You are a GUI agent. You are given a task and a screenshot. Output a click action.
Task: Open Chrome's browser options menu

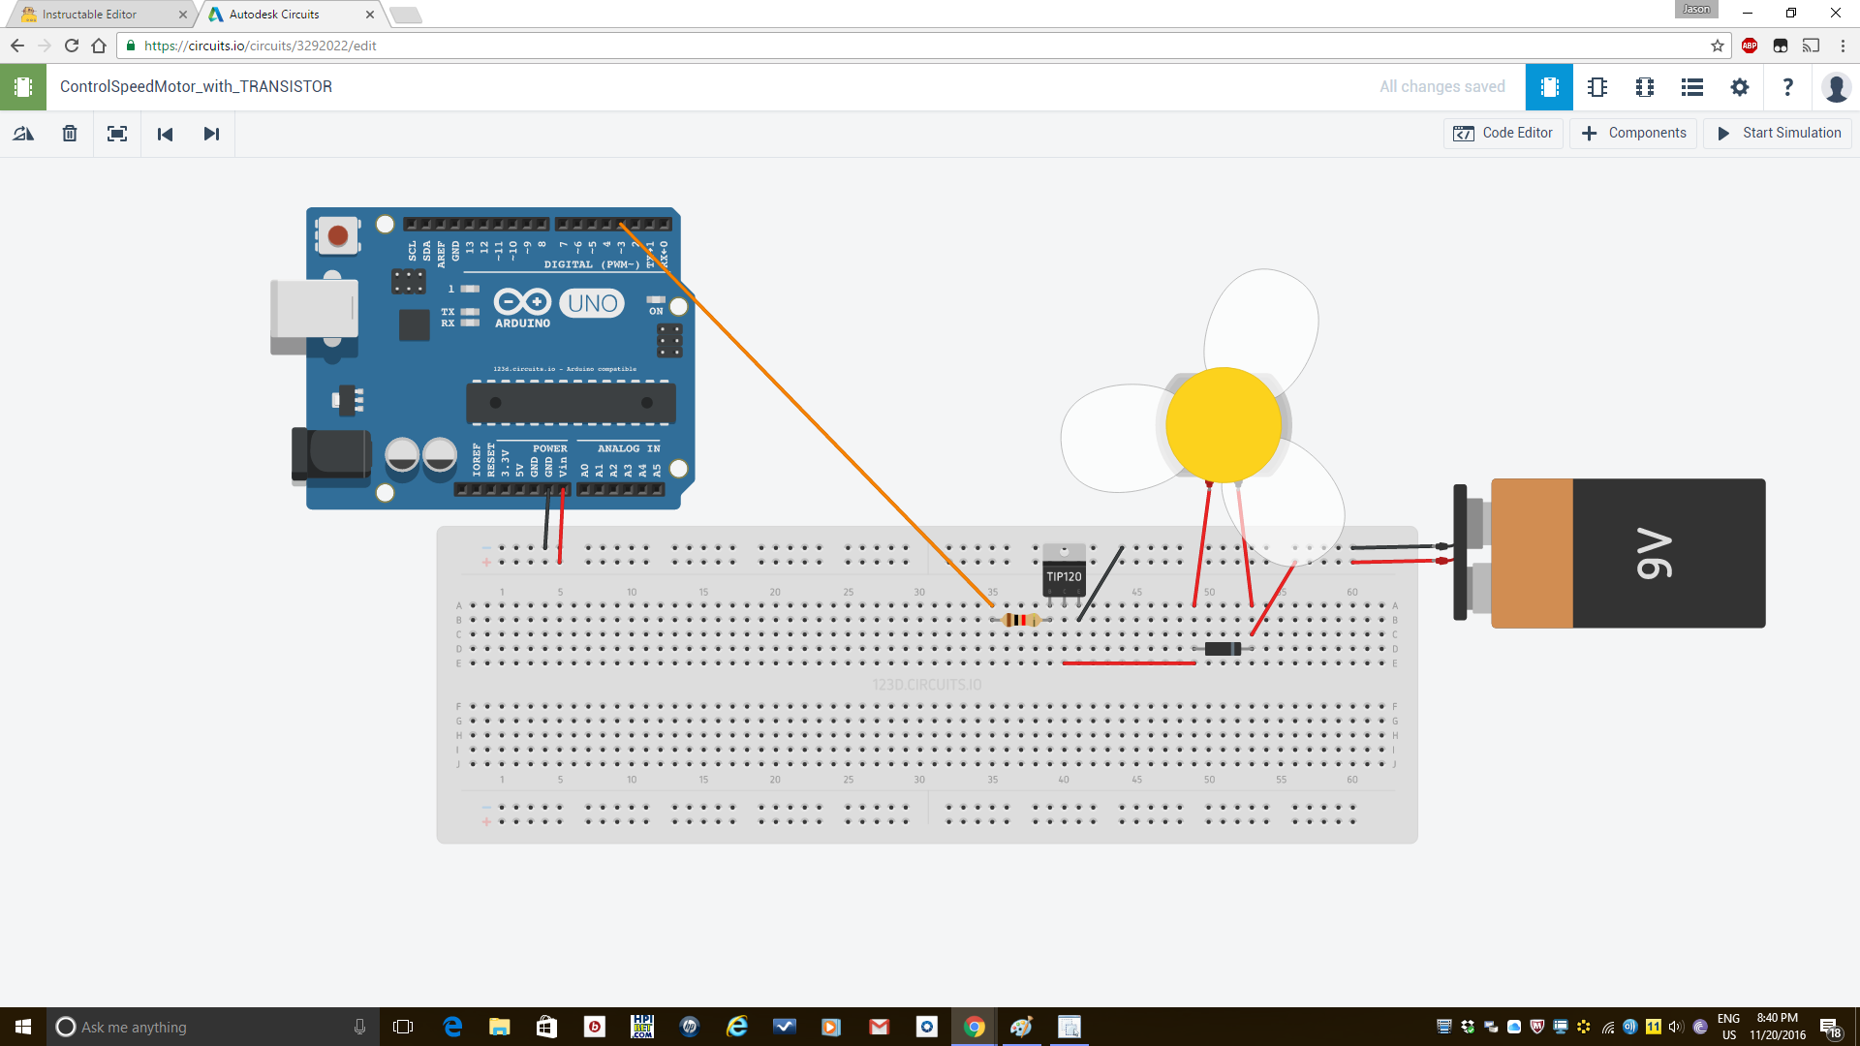(1844, 46)
